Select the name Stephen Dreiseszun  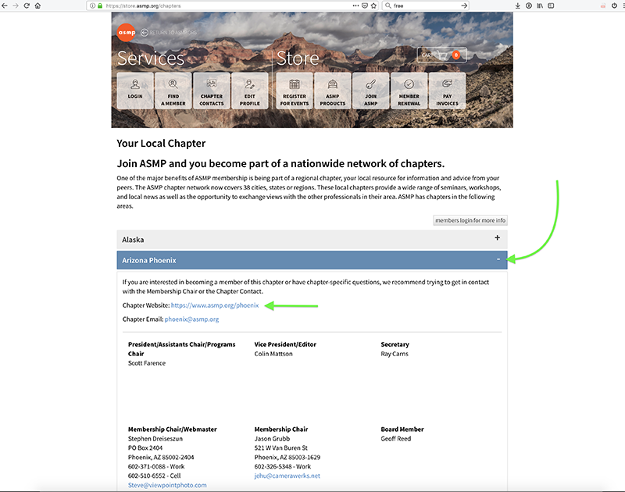tap(155, 439)
